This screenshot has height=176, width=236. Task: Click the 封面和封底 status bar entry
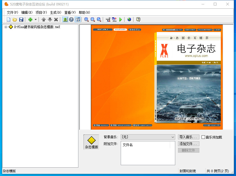click(x=188, y=171)
